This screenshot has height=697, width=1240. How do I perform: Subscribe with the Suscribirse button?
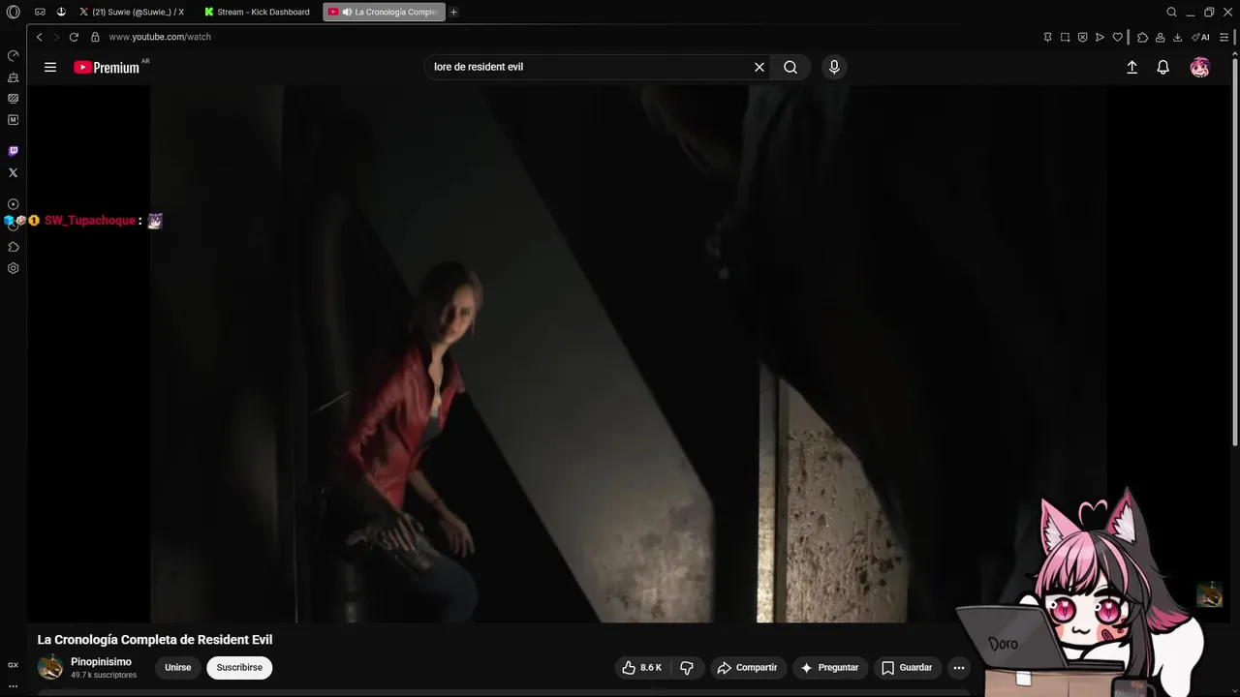[239, 667]
